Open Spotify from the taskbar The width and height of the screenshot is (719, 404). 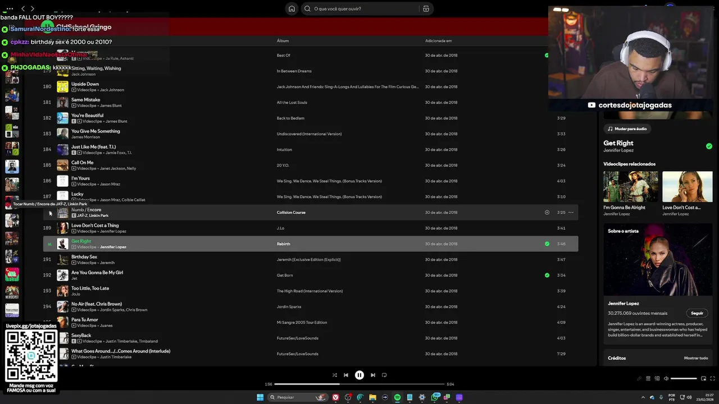[x=397, y=397]
